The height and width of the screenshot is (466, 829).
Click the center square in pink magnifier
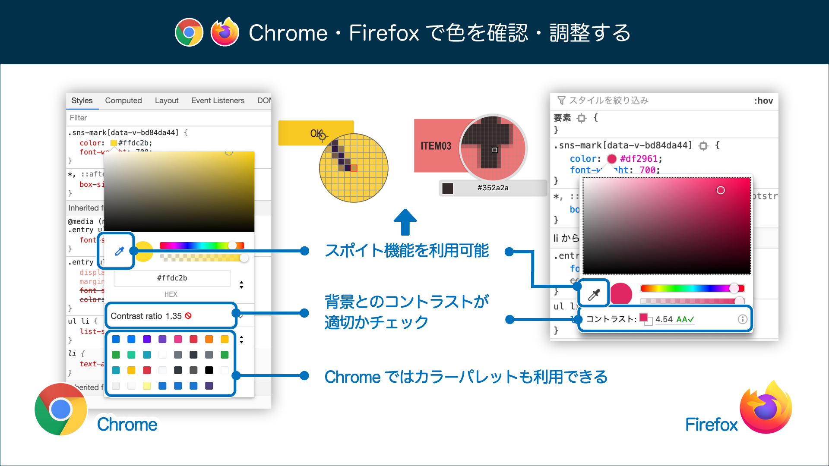point(495,150)
